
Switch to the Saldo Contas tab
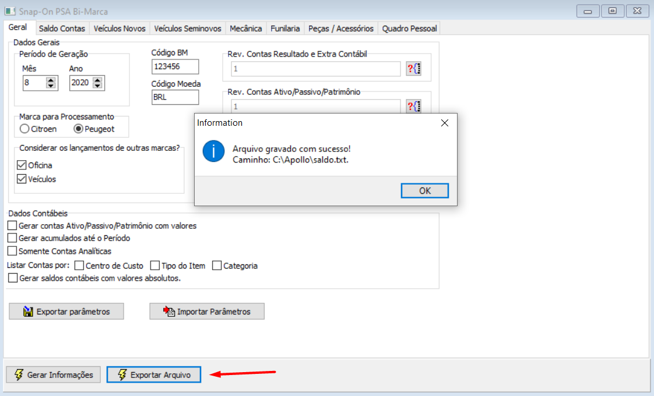pos(62,29)
